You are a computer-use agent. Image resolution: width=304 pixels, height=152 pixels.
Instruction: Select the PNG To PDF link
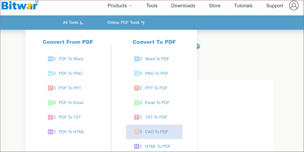[157, 73]
